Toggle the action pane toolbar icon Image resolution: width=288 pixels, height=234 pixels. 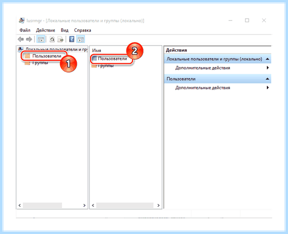[x=81, y=39]
